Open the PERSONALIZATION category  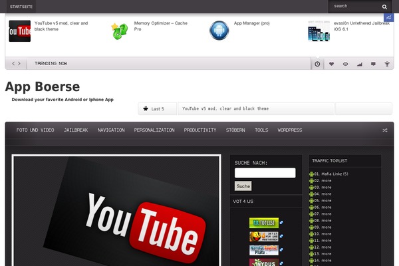pyautogui.click(x=154, y=130)
